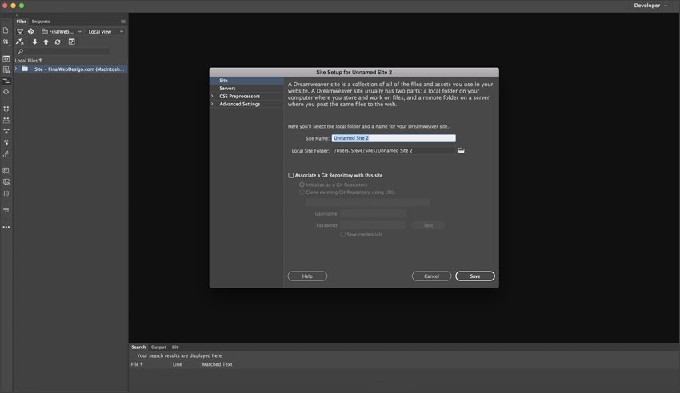Click the Select Parent Tag cursor icon
This screenshot has width=680, height=393.
click(x=6, y=142)
